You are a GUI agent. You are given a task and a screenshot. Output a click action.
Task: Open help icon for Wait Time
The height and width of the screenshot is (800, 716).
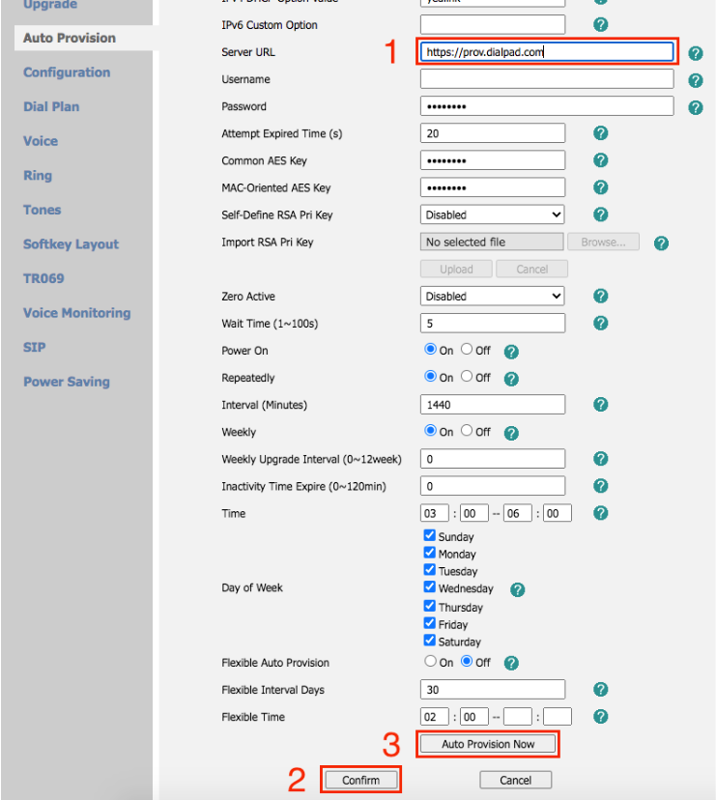tap(601, 323)
